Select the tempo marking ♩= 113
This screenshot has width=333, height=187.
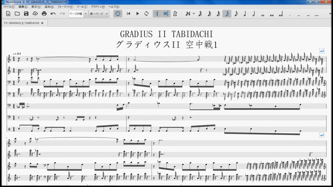point(17,54)
